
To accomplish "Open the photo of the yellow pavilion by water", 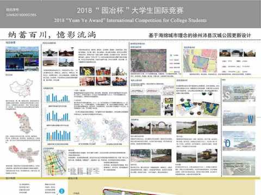I will click(207, 155).
